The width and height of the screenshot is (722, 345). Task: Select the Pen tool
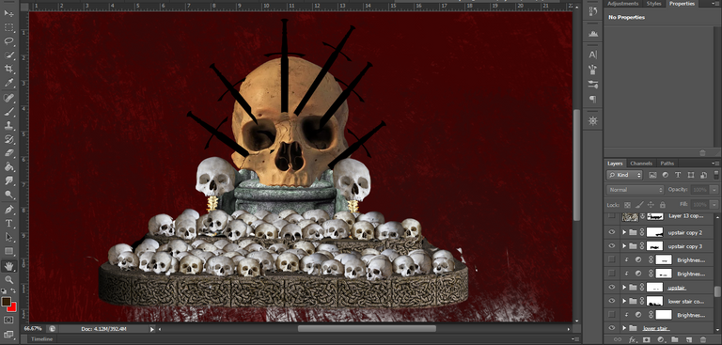pyautogui.click(x=8, y=210)
